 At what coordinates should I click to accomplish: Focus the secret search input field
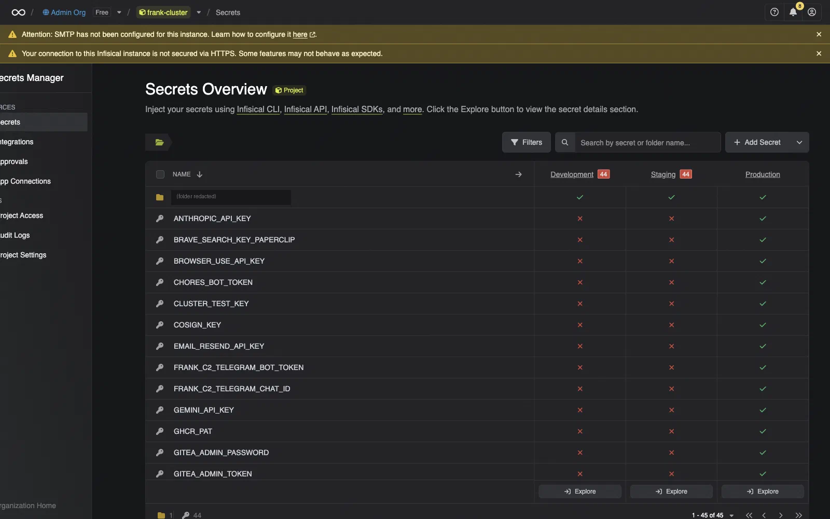point(647,142)
